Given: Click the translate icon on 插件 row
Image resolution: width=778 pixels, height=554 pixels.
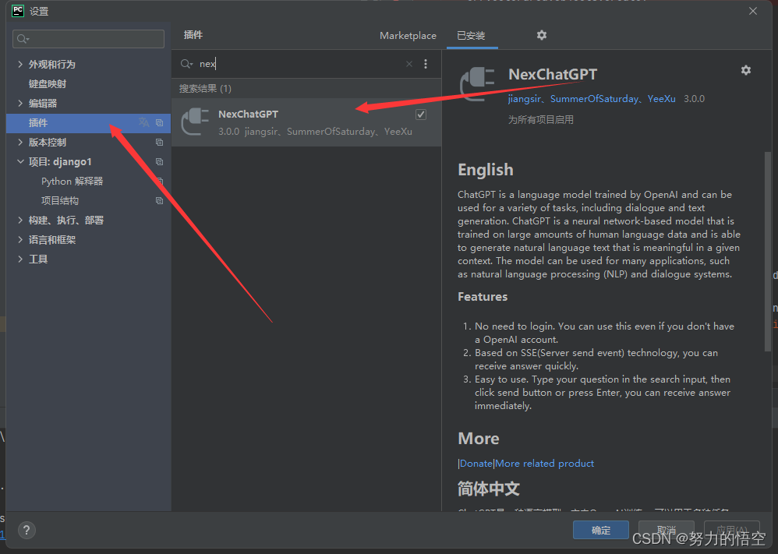Looking at the screenshot, I should pos(144,122).
